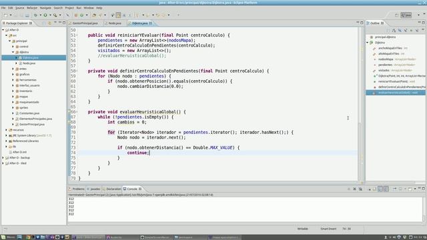This screenshot has width=427, height=240.
Task: Click the New Java Package icon
Action: [x=76, y=15]
